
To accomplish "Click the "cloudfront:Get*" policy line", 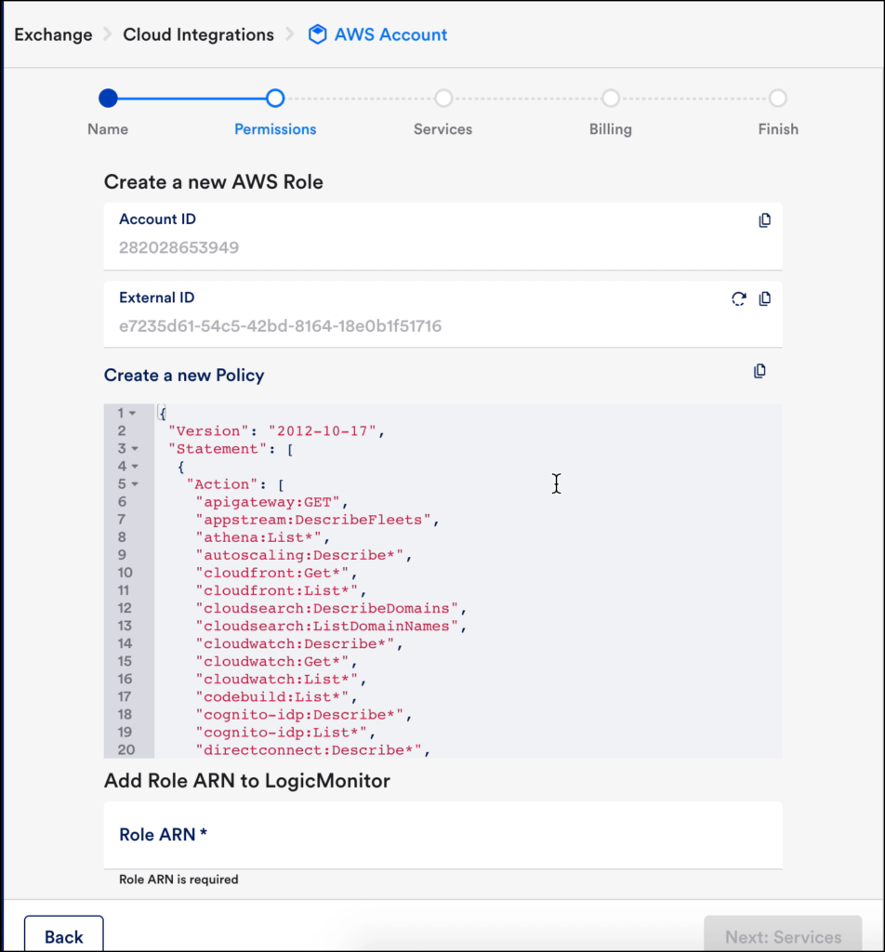I will coord(276,573).
